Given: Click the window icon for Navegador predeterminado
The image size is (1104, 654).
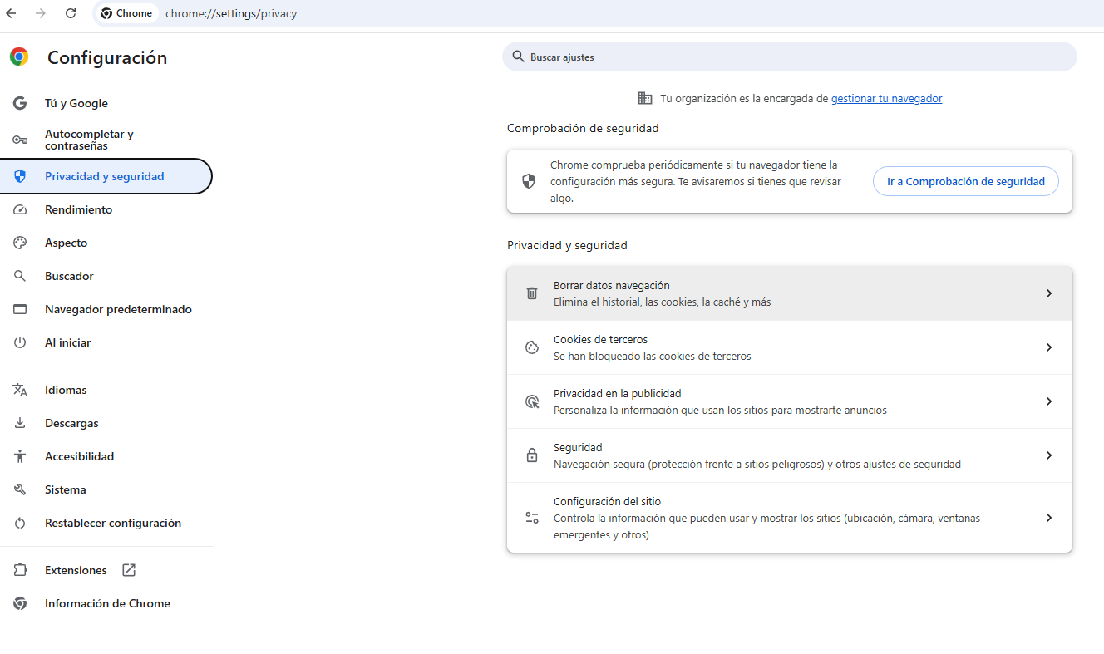Looking at the screenshot, I should click(x=20, y=309).
